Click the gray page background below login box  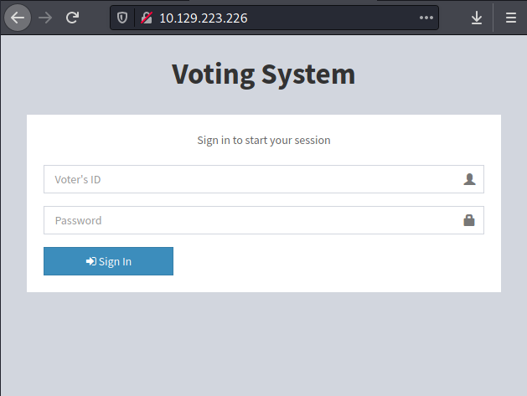[263, 343]
